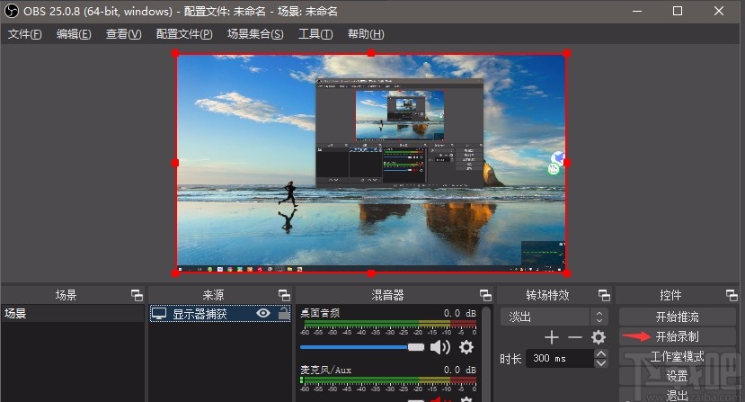
Task: Open the 配置文件(P) menu
Action: (184, 34)
